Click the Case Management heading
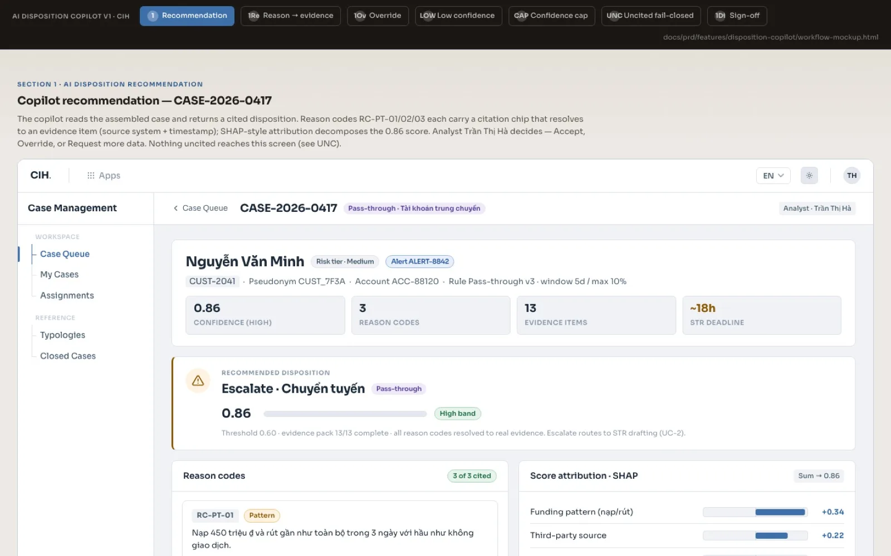The height and width of the screenshot is (556, 891). tap(72, 208)
